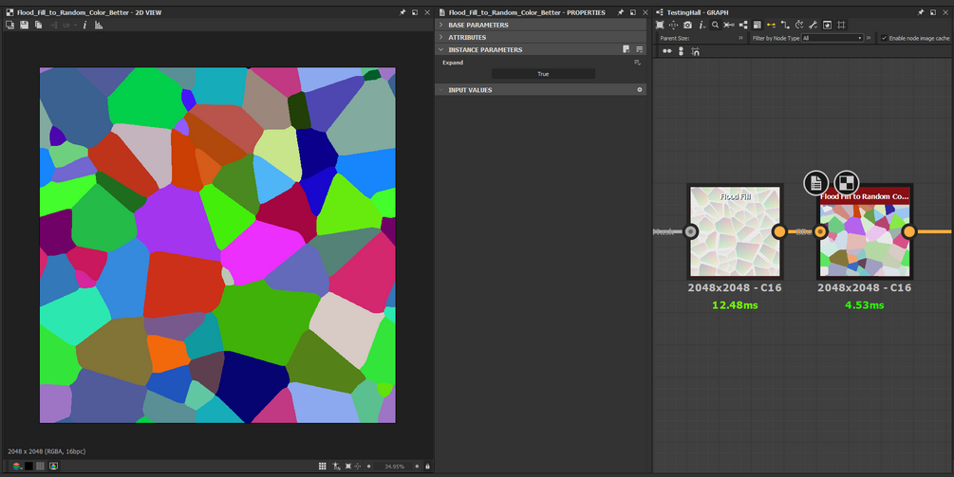Image resolution: width=954 pixels, height=477 pixels.
Task: Expand the Base Parameters section
Action: tap(478, 25)
